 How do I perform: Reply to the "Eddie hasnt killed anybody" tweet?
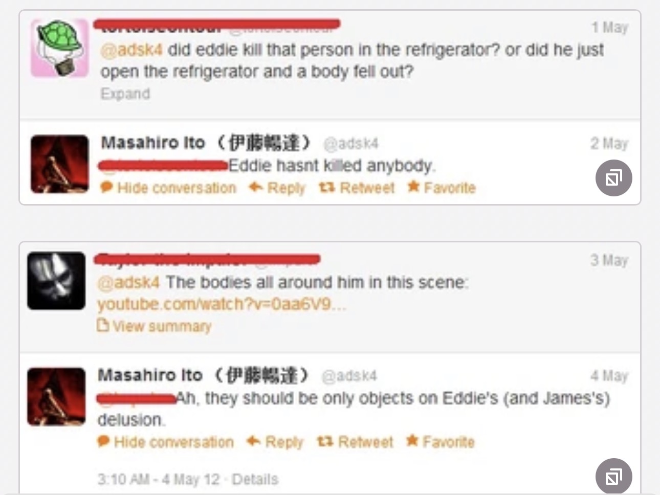point(277,188)
